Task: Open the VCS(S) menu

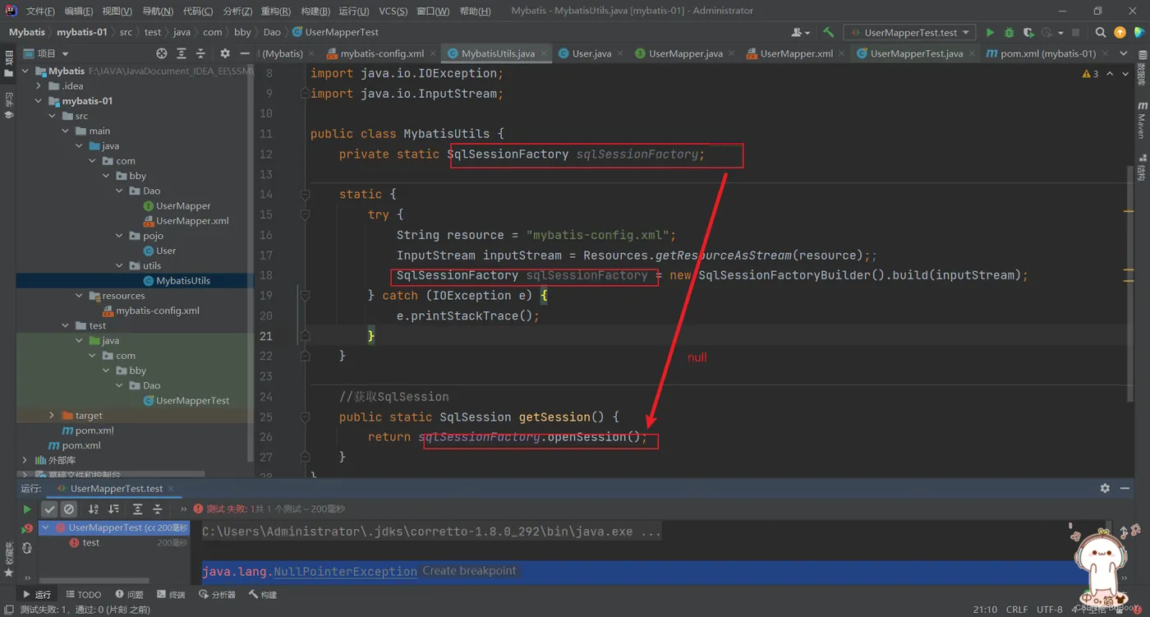Action: click(x=393, y=11)
